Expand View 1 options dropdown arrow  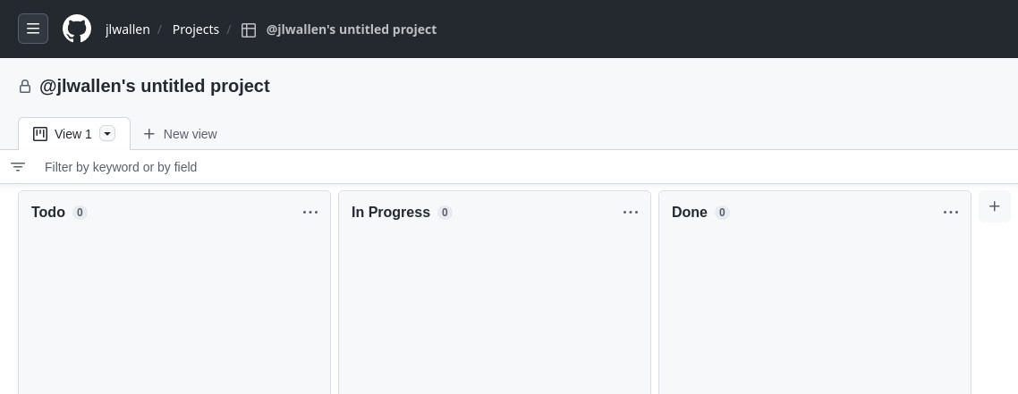pos(107,134)
